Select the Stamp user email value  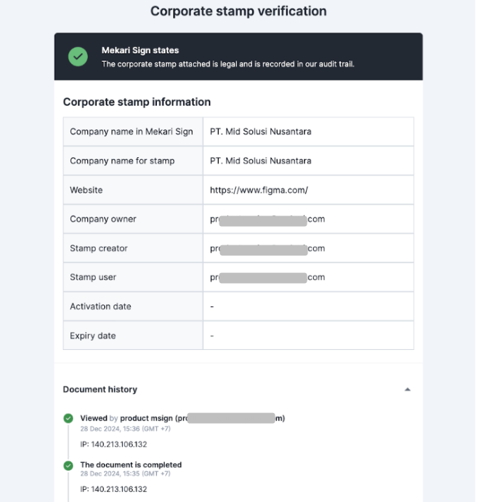[x=268, y=277]
